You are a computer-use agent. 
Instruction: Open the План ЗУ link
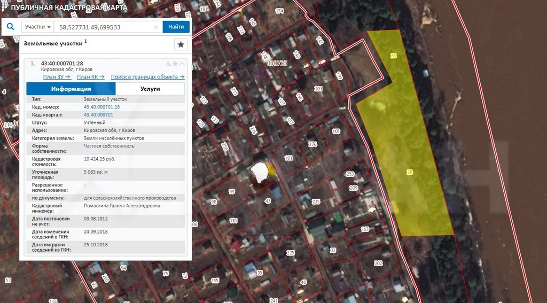click(57, 77)
